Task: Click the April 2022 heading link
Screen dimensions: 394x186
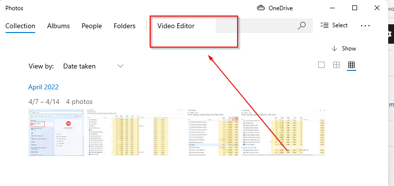Action: [43, 87]
